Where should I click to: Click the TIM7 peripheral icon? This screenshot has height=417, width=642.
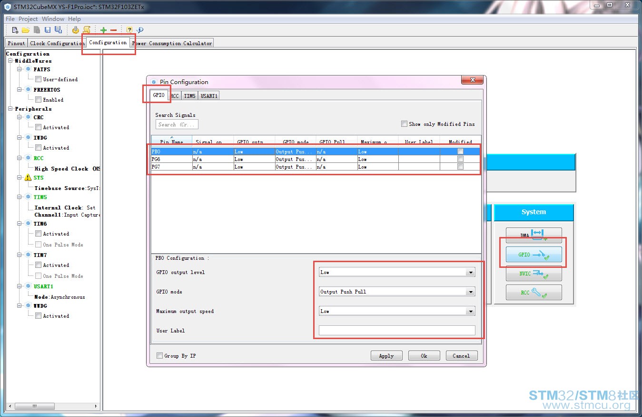coord(28,255)
